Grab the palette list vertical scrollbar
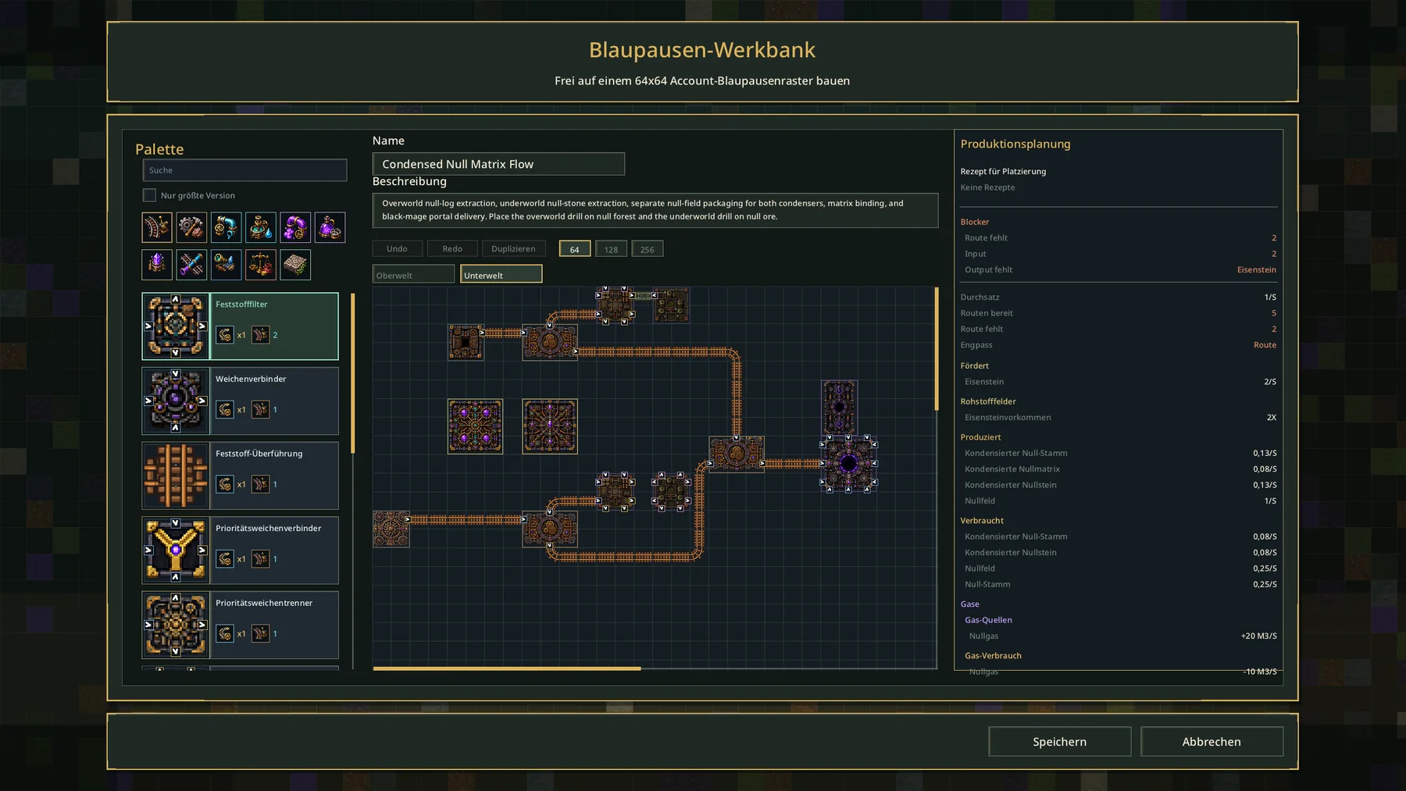The width and height of the screenshot is (1406, 791). pos(353,373)
